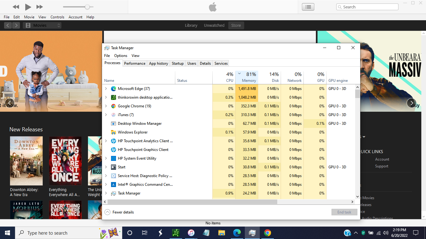Click Task Manager vertical scrollbar down arrow
Screen dimensions: 426x239
[357, 197]
